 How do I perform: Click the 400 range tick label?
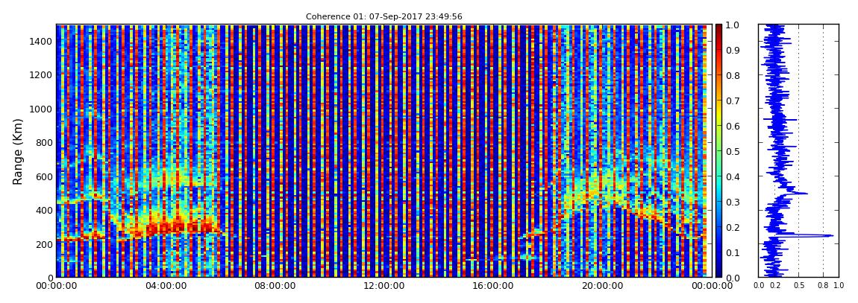pyautogui.click(x=46, y=210)
